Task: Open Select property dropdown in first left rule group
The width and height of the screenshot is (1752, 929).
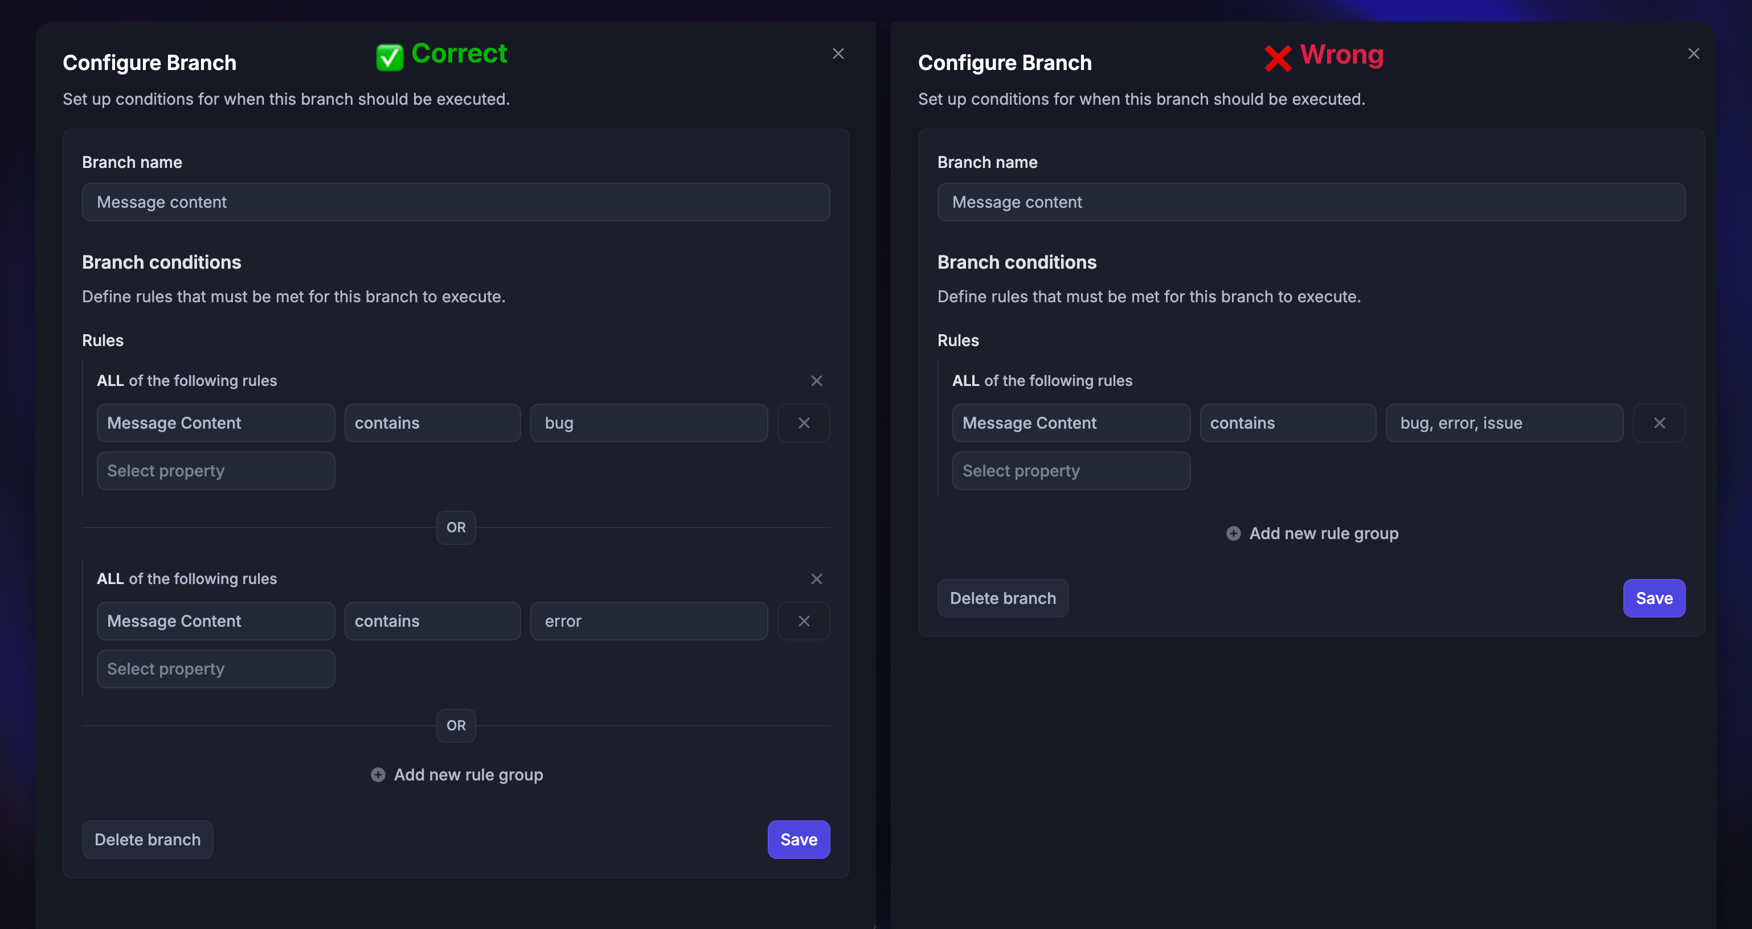Action: (x=216, y=471)
